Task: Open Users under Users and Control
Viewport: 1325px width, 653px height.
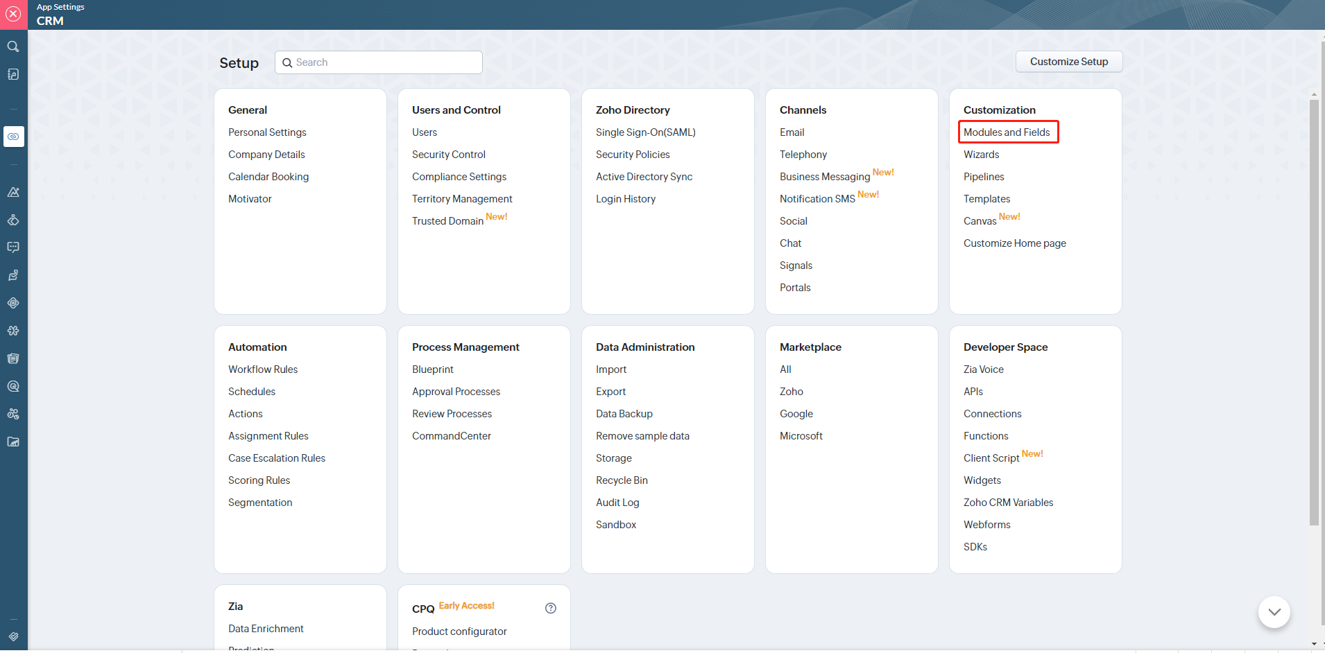Action: click(x=425, y=132)
